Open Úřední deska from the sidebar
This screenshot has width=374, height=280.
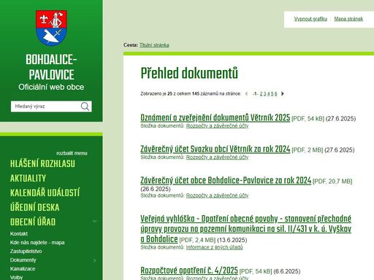[x=35, y=207]
